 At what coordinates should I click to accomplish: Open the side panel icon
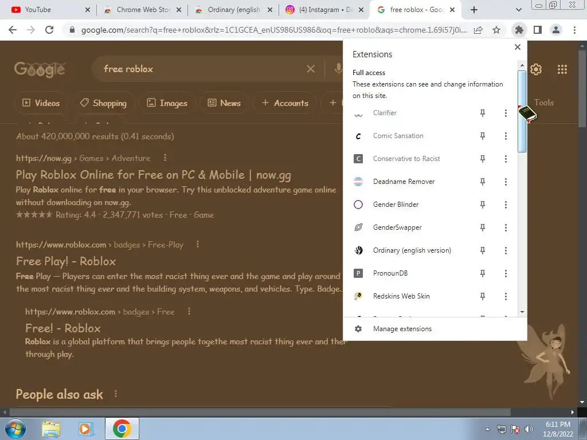pyautogui.click(x=538, y=30)
